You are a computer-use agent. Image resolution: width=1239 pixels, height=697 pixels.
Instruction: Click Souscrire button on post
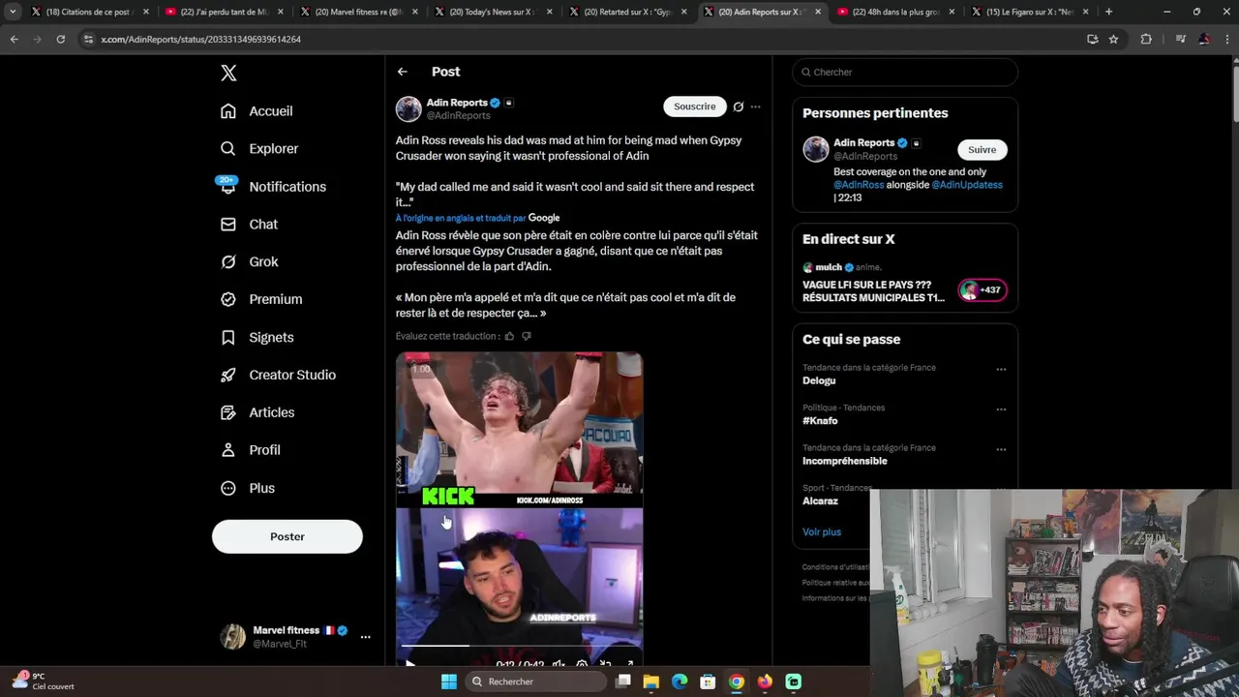coord(694,106)
